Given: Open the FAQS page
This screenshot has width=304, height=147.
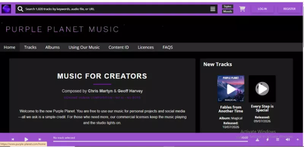Looking at the screenshot, I should tap(168, 47).
